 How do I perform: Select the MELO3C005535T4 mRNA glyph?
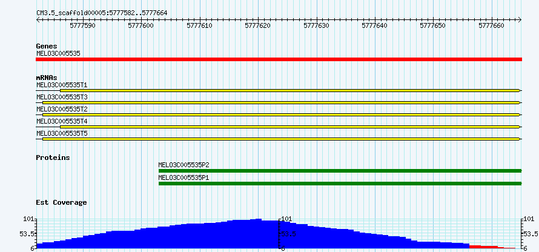click(x=279, y=127)
